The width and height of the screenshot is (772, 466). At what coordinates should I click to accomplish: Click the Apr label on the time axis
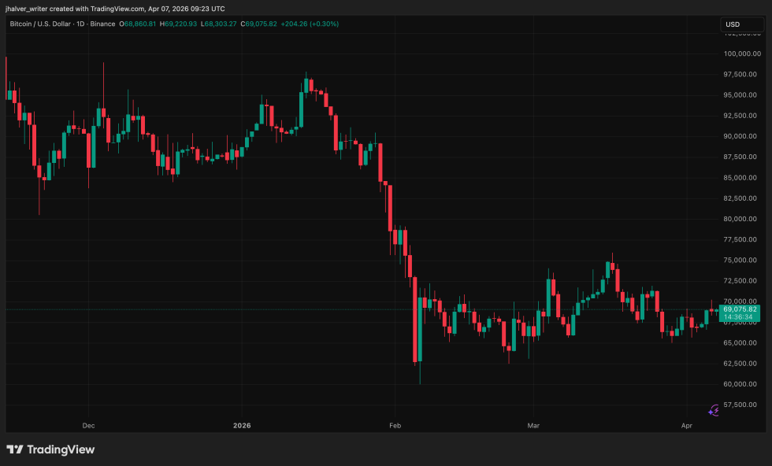(x=686, y=425)
